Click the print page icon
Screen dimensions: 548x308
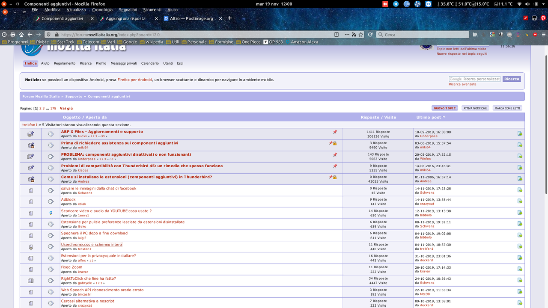[13, 34]
